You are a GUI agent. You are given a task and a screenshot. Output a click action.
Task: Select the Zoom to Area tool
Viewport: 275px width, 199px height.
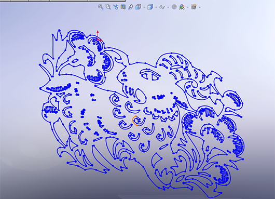click(x=108, y=7)
